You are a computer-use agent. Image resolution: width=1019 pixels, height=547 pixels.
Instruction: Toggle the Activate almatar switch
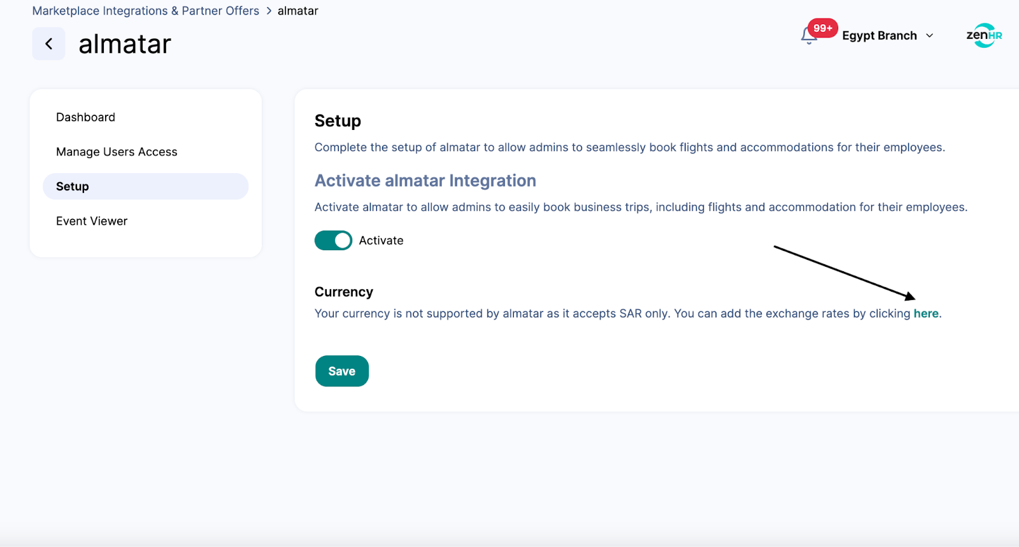333,241
